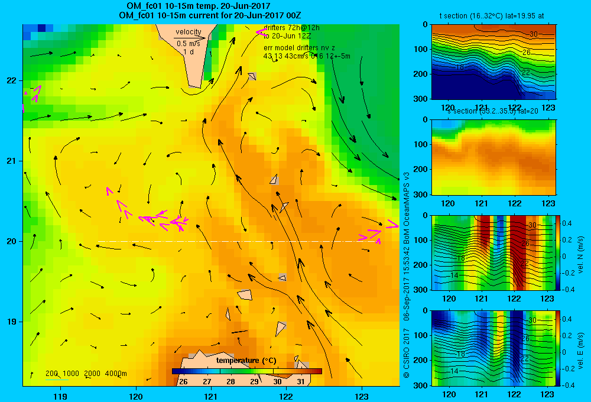Click the 'to 20-Jun 12Z' annotation

point(287,36)
